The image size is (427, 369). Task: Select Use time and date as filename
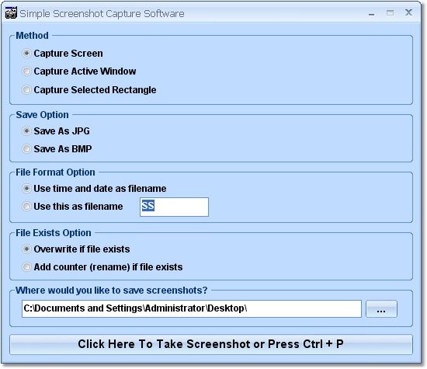(x=26, y=189)
